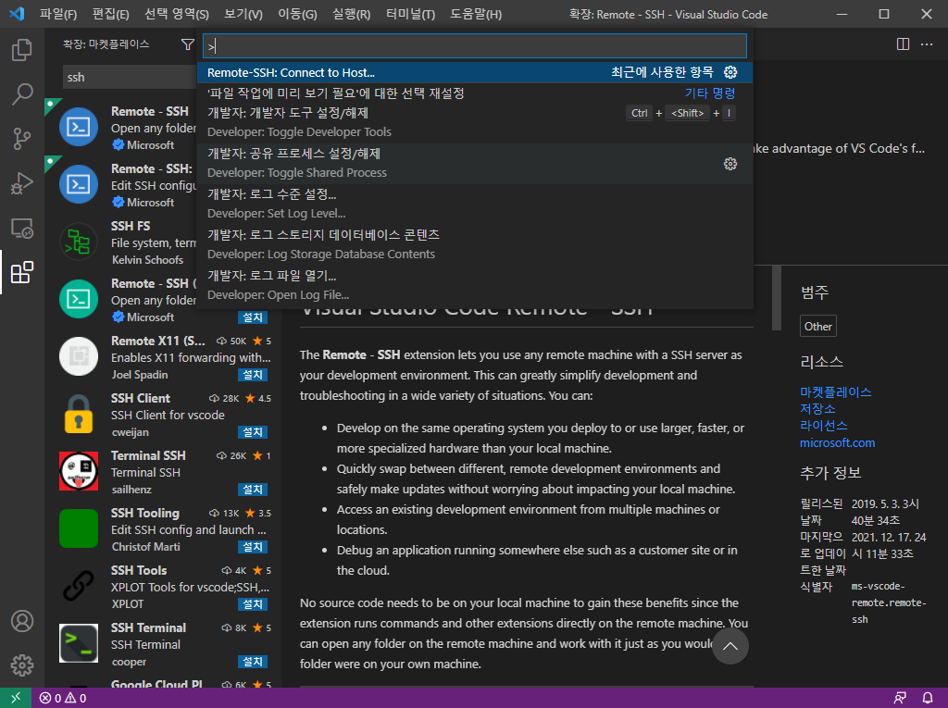Open the 저장소 resource link
The width and height of the screenshot is (948, 708).
(x=817, y=409)
